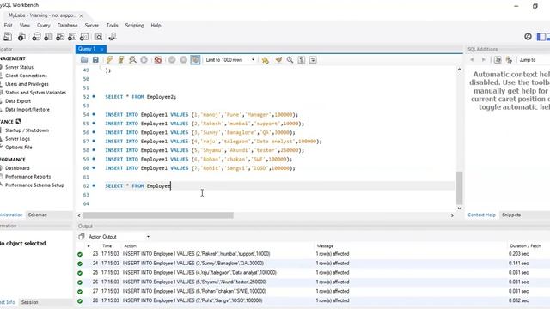Save the script with floppy disk icon

coord(95,60)
